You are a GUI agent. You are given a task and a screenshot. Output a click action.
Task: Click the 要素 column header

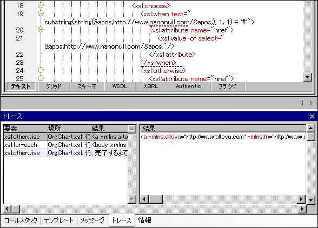point(25,129)
